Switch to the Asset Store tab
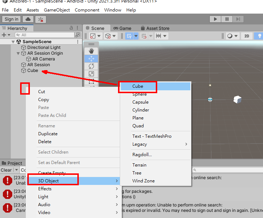The height and width of the screenshot is (218, 263). click(x=155, y=28)
